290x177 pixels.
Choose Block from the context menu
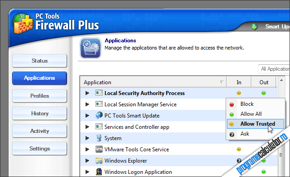click(x=255, y=104)
